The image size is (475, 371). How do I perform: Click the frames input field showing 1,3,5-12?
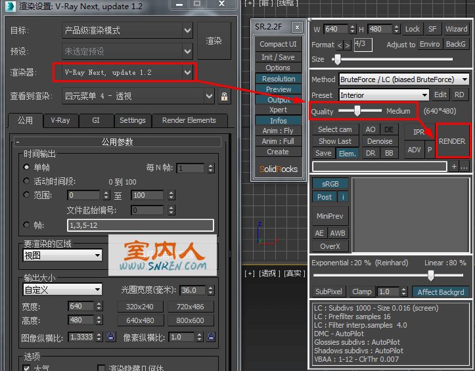coord(141,225)
